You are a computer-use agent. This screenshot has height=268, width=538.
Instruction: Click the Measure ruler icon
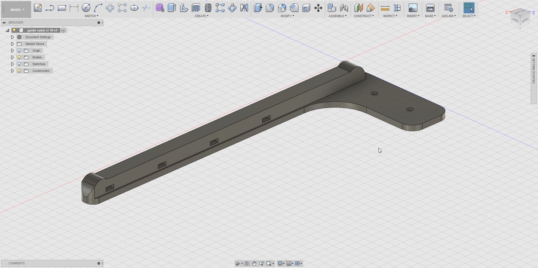click(x=385, y=8)
